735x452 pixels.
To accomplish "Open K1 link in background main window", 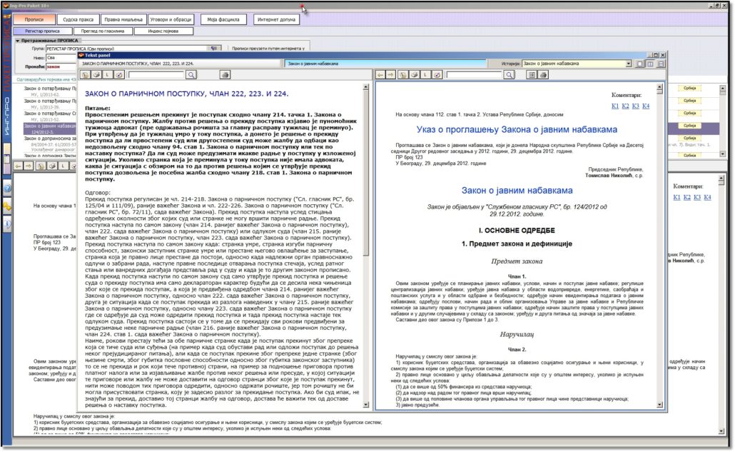I will (676, 197).
